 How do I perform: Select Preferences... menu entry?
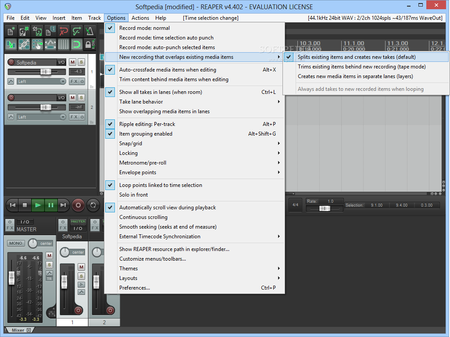click(195, 288)
